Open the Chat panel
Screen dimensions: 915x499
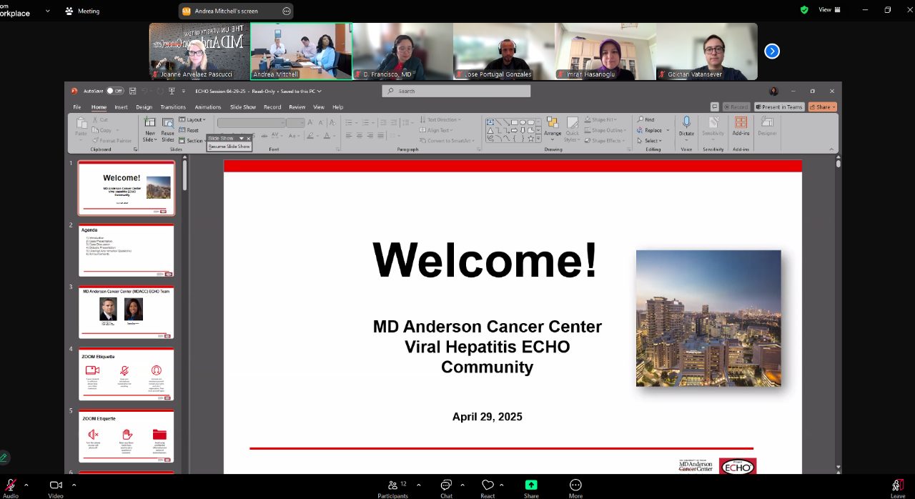coord(446,485)
